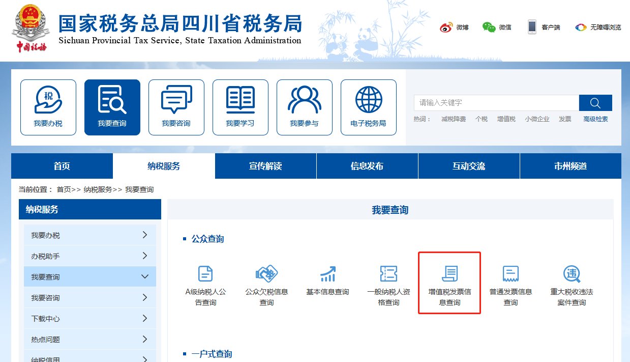Screen dimensions: 630x362
Task: Collapse the 我要查询 sidebar section
Action: (x=145, y=276)
